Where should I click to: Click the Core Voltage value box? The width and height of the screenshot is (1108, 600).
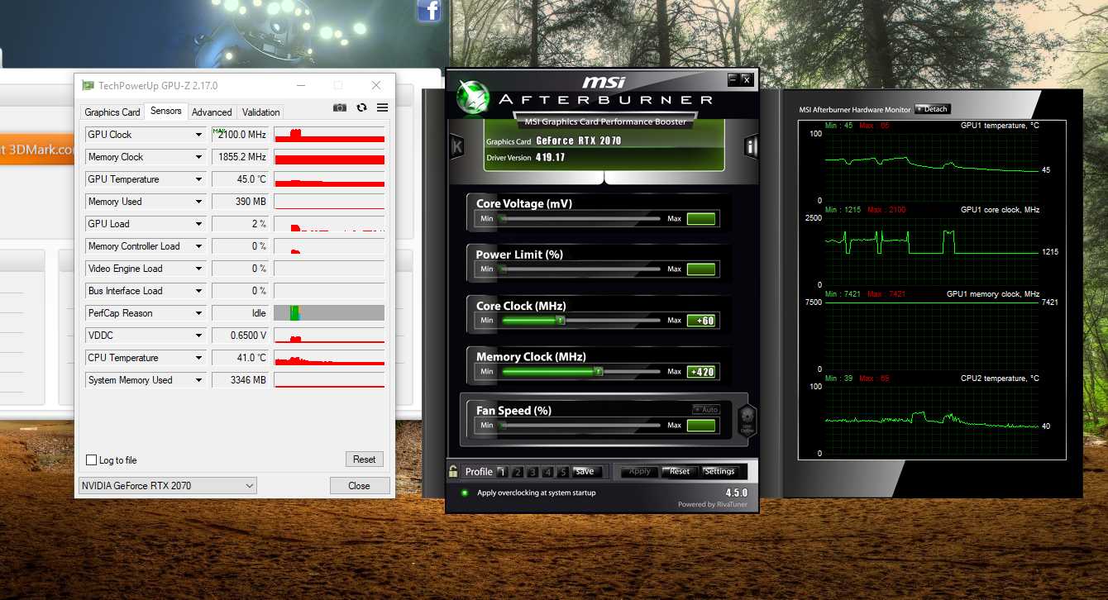701,219
